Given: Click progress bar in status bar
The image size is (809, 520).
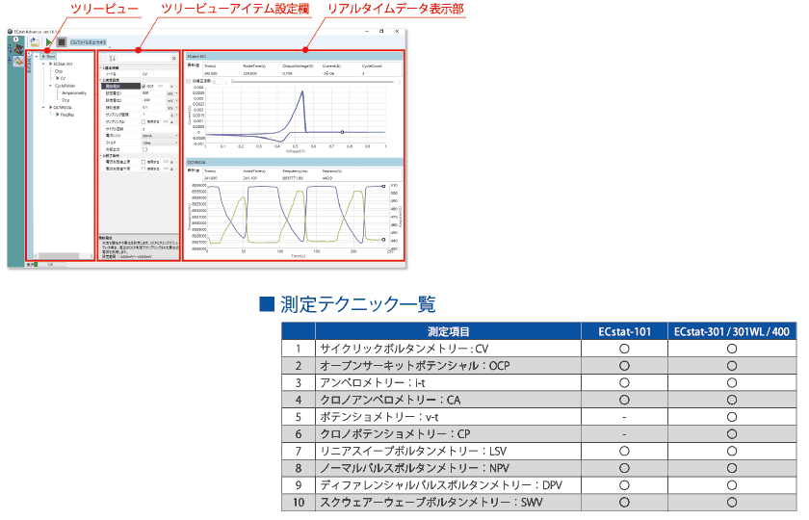Looking at the screenshot, I should tap(52, 265).
